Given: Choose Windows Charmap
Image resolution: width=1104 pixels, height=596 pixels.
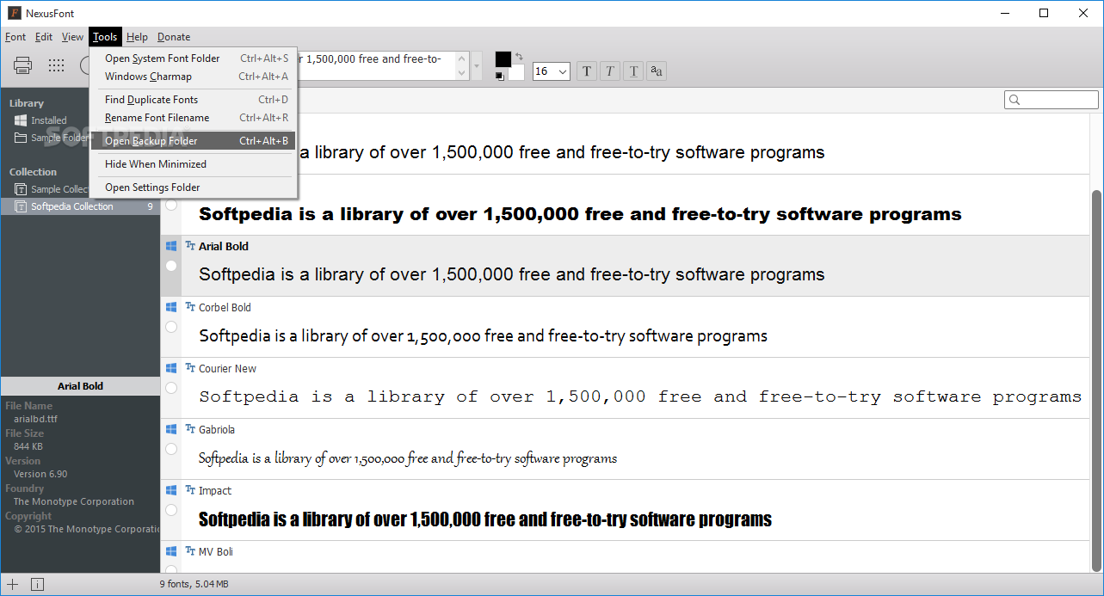Looking at the screenshot, I should (x=194, y=77).
